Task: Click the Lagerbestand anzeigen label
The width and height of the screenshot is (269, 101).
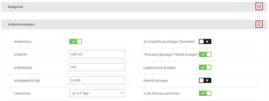Action: click(x=160, y=68)
